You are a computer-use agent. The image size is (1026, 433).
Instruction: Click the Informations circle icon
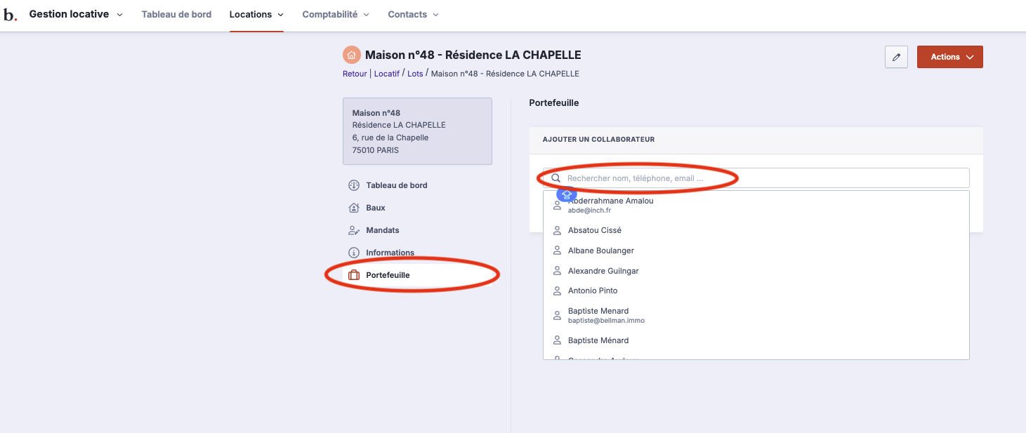(354, 253)
